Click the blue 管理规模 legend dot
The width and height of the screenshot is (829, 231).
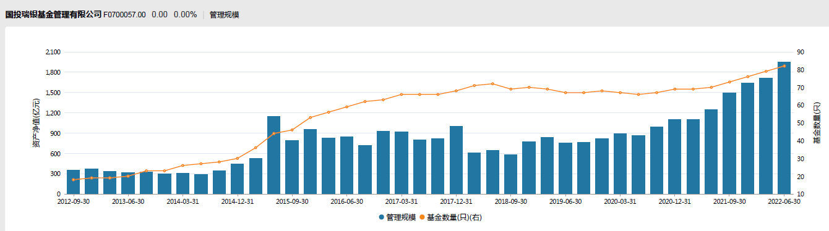click(x=381, y=217)
